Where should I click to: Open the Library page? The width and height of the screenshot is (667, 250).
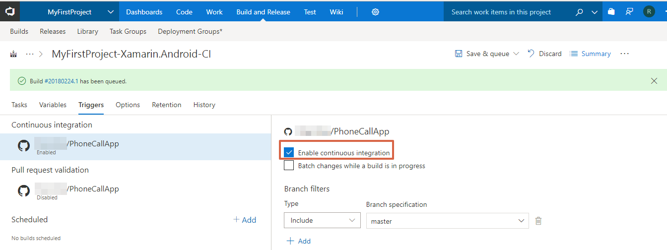(87, 31)
